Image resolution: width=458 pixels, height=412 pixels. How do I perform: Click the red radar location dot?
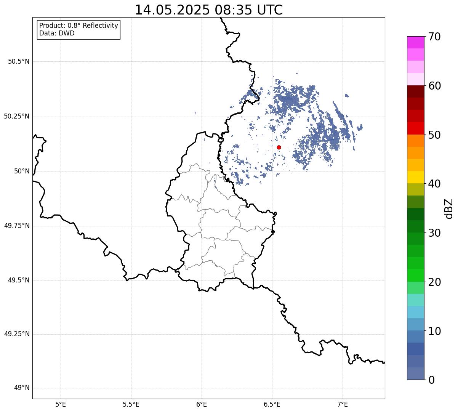279,147
